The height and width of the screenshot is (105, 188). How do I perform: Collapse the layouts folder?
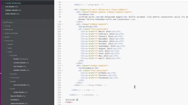(x=9, y=55)
